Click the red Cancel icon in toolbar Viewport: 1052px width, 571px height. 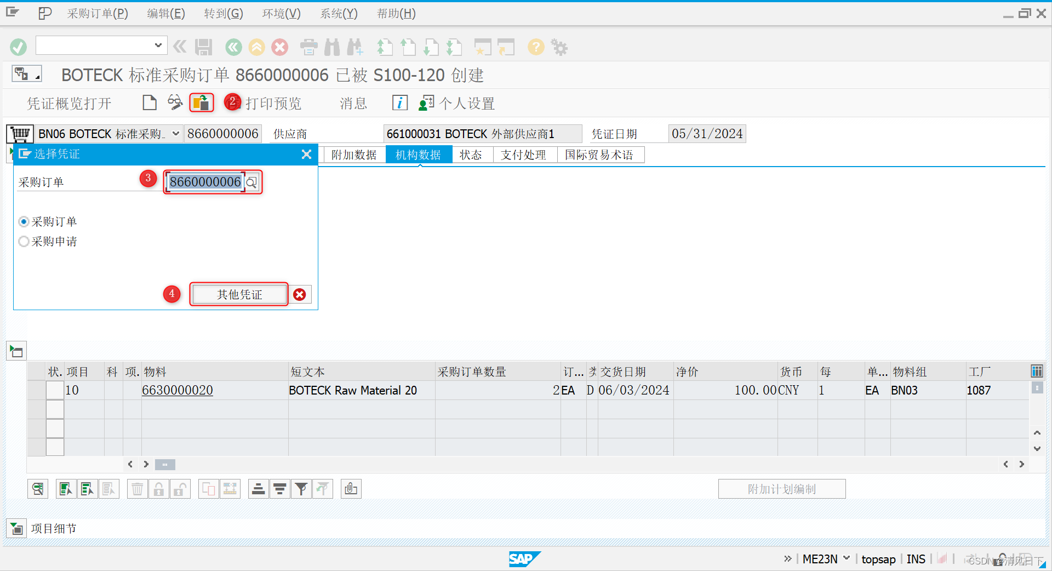(280, 47)
